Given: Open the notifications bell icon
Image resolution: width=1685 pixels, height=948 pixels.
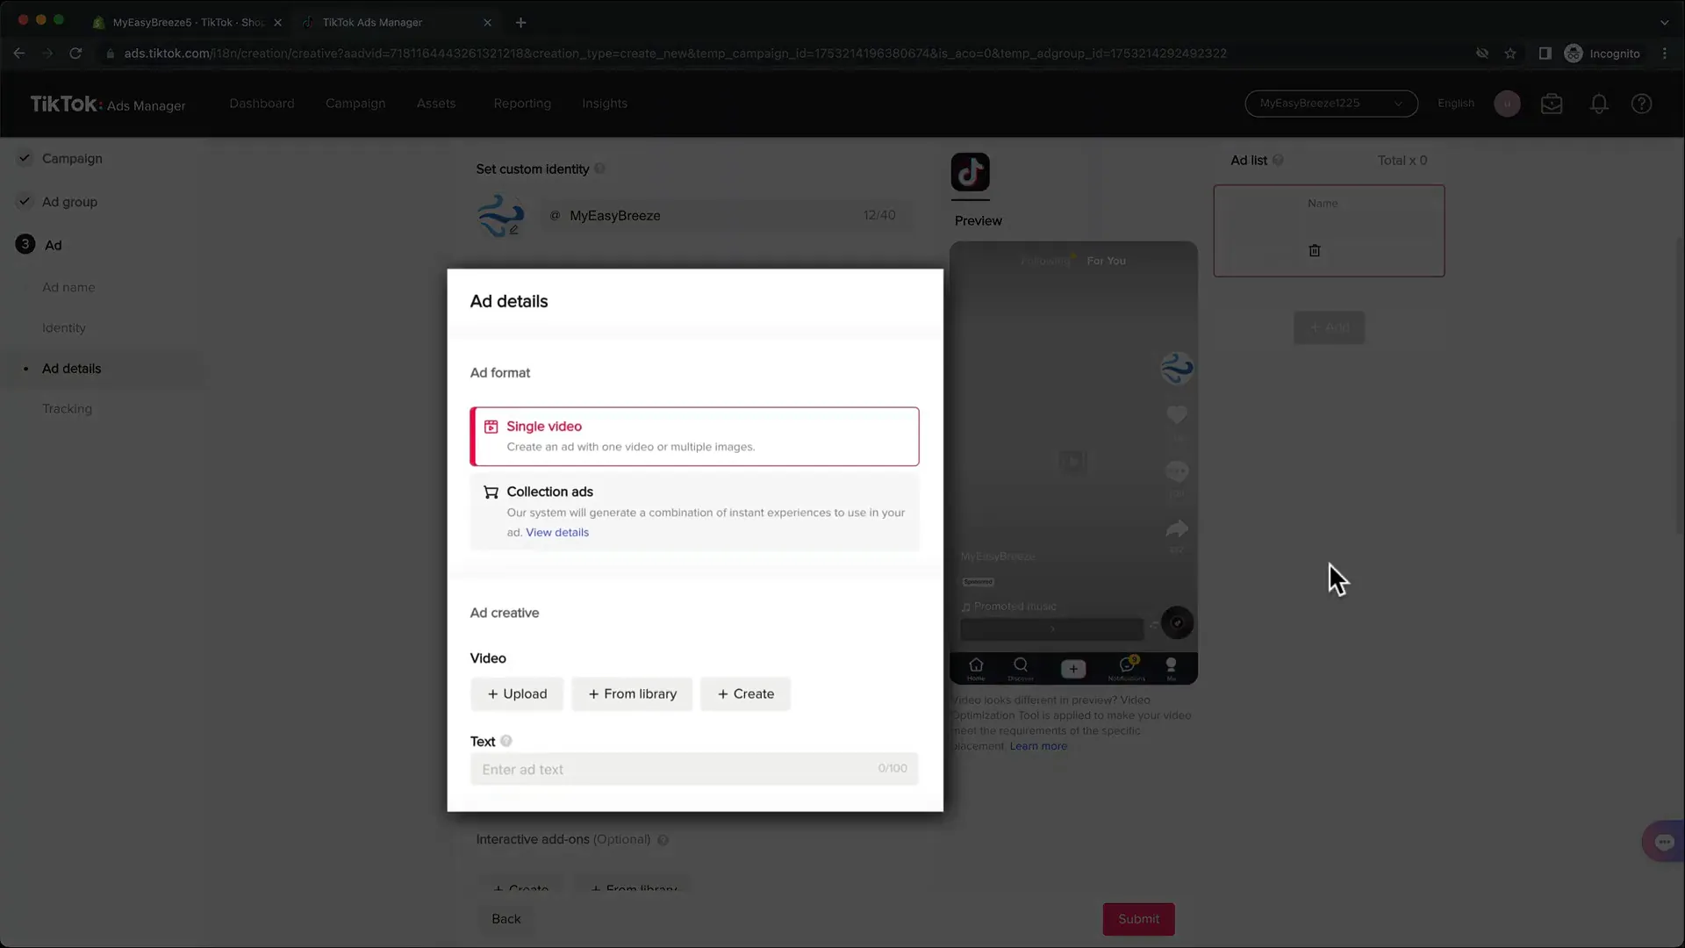Looking at the screenshot, I should [1599, 104].
